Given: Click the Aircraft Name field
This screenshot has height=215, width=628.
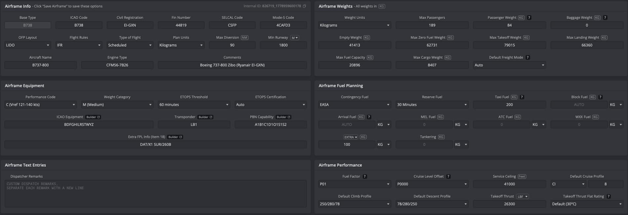Looking at the screenshot, I should (x=40, y=65).
